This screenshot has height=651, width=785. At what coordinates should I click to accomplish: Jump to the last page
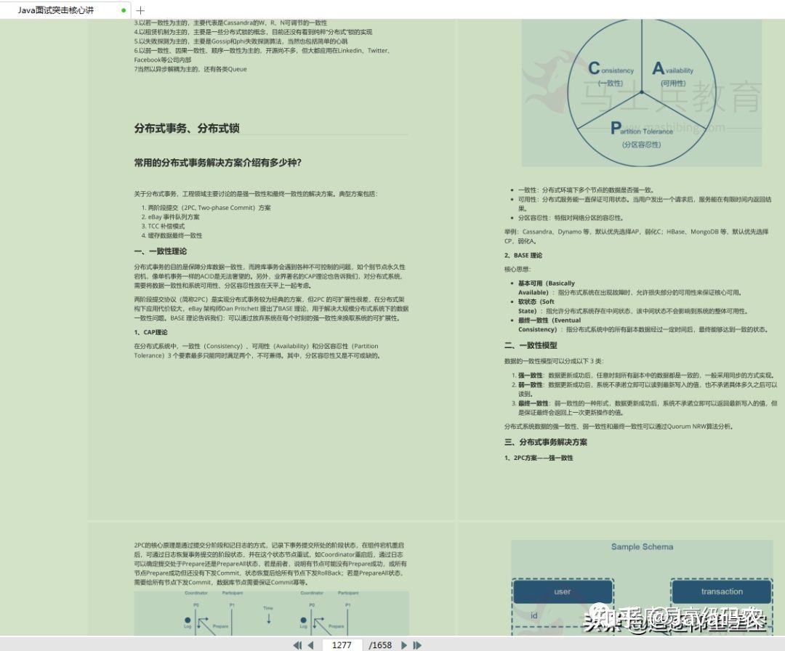coord(416,645)
